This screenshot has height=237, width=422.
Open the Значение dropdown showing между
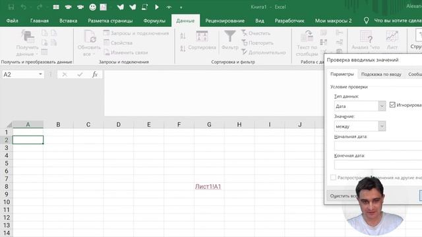tap(360, 126)
